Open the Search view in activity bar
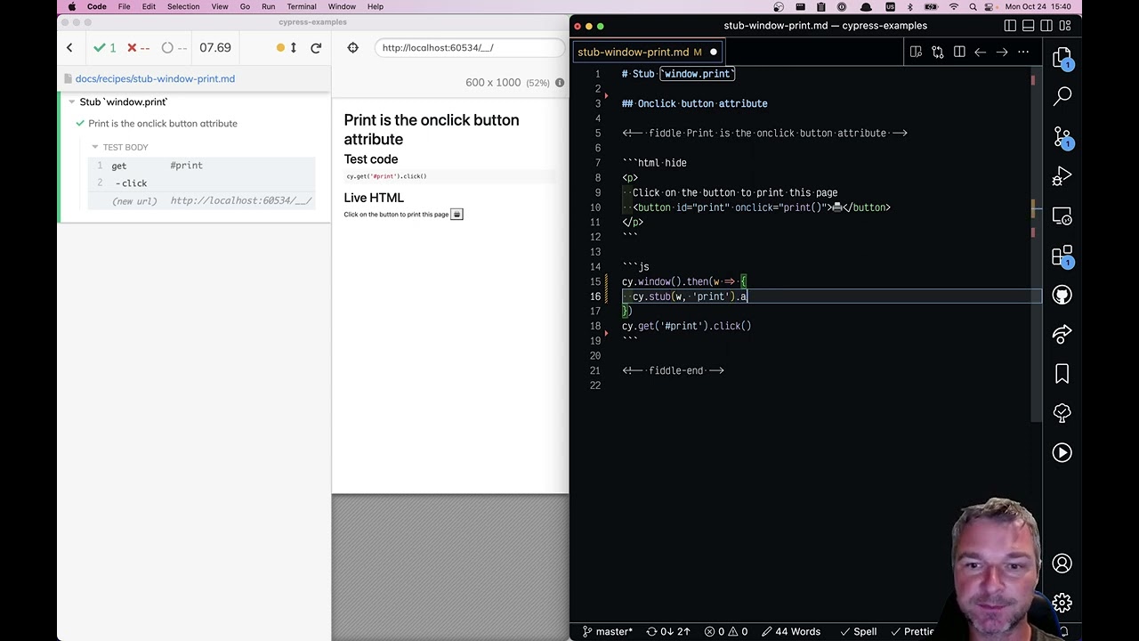Viewport: 1139px width, 641px height. (x=1062, y=95)
